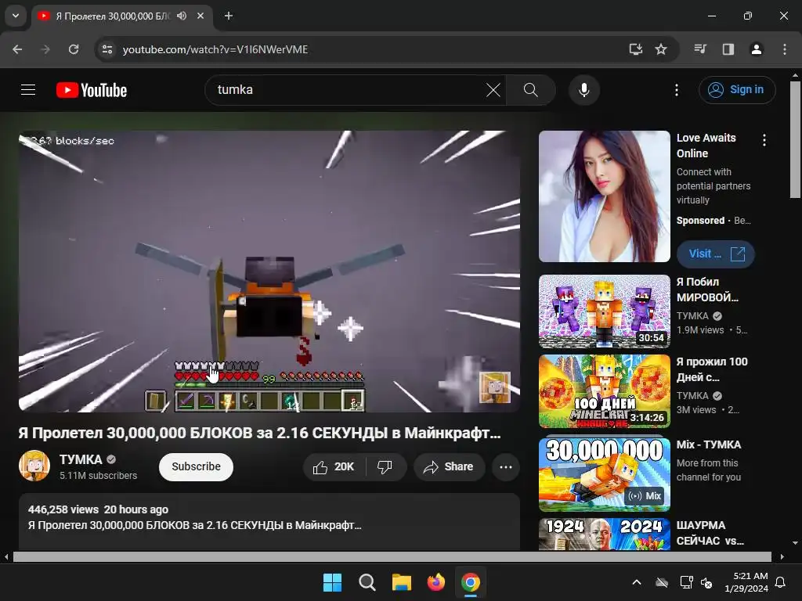The height and width of the screenshot is (601, 802).
Task: Go back in browser history
Action: (17, 49)
